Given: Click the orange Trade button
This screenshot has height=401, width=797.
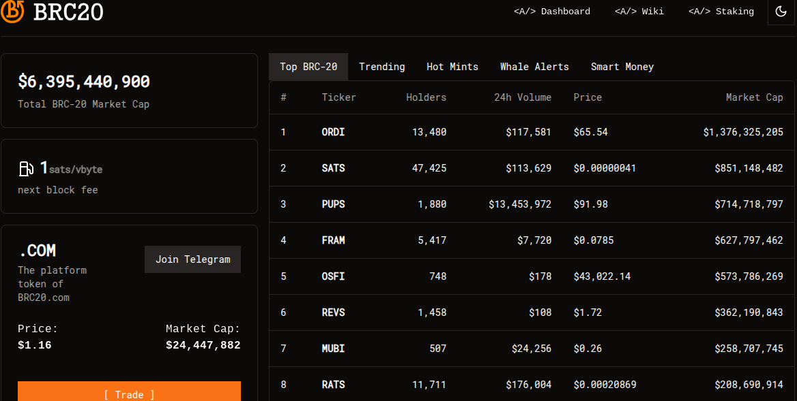Looking at the screenshot, I should click(x=129, y=394).
